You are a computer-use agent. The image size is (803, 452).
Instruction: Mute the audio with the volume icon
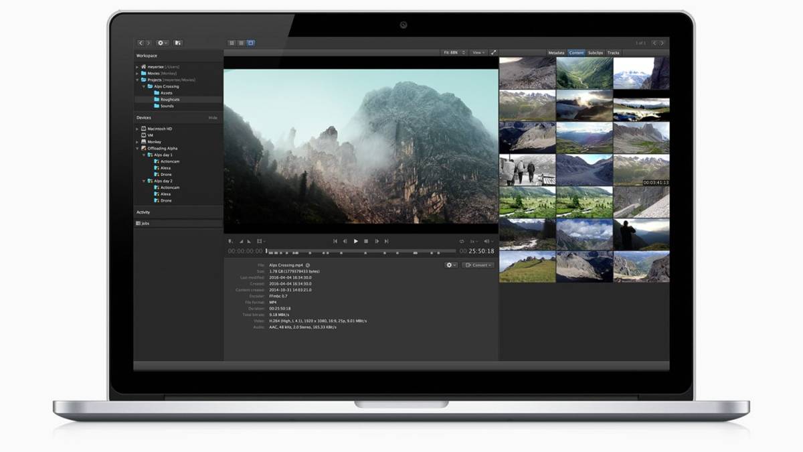pyautogui.click(x=486, y=241)
